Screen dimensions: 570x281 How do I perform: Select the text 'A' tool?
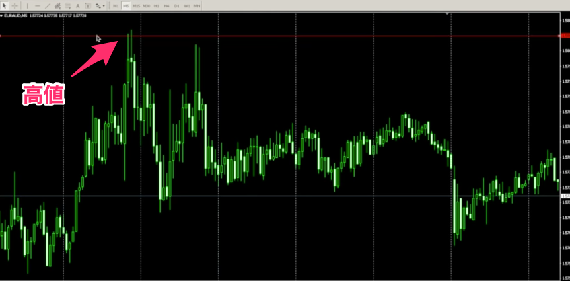(x=78, y=6)
